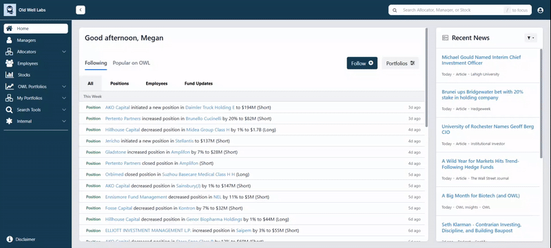Image resolution: width=551 pixels, height=248 pixels.
Task: Expand the Internal submenu chevron
Action: tap(64, 121)
